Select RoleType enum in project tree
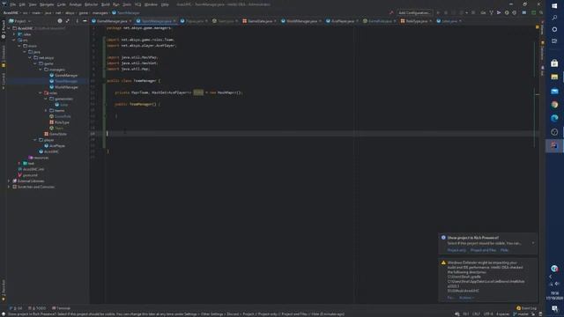Viewport: 564px width, 317px height. click(59, 122)
